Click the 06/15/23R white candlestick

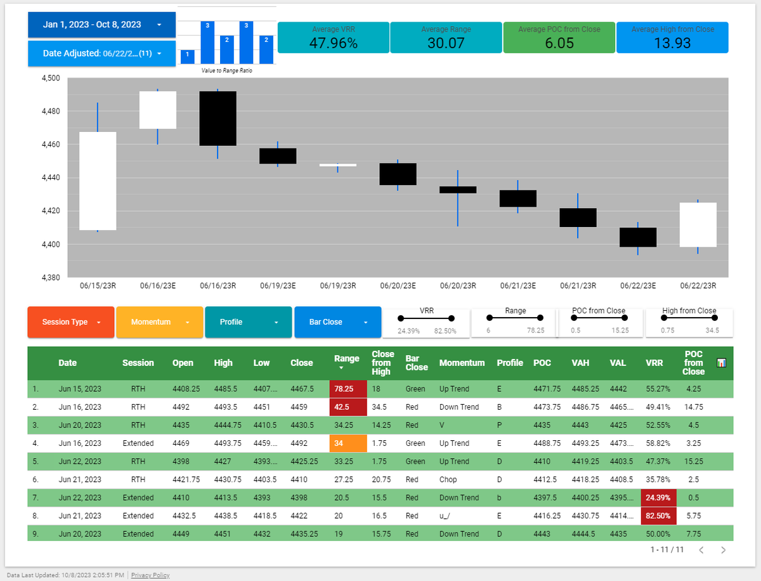98,181
